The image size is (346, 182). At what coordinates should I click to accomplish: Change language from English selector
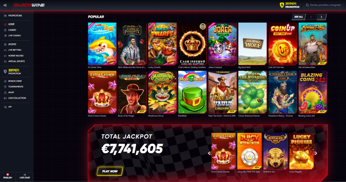pos(8,176)
